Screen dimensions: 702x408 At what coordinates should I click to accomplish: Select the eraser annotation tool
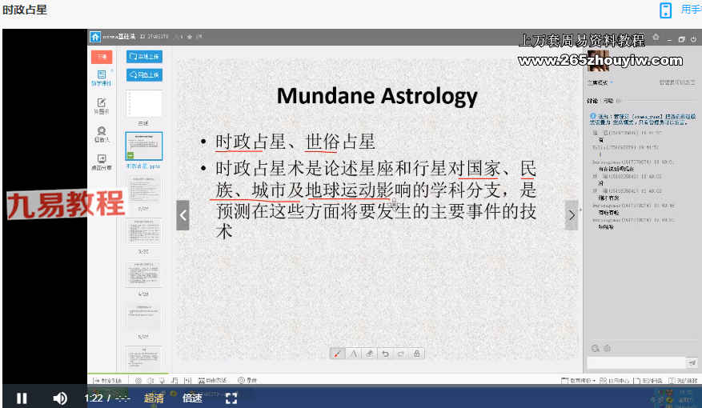point(369,354)
